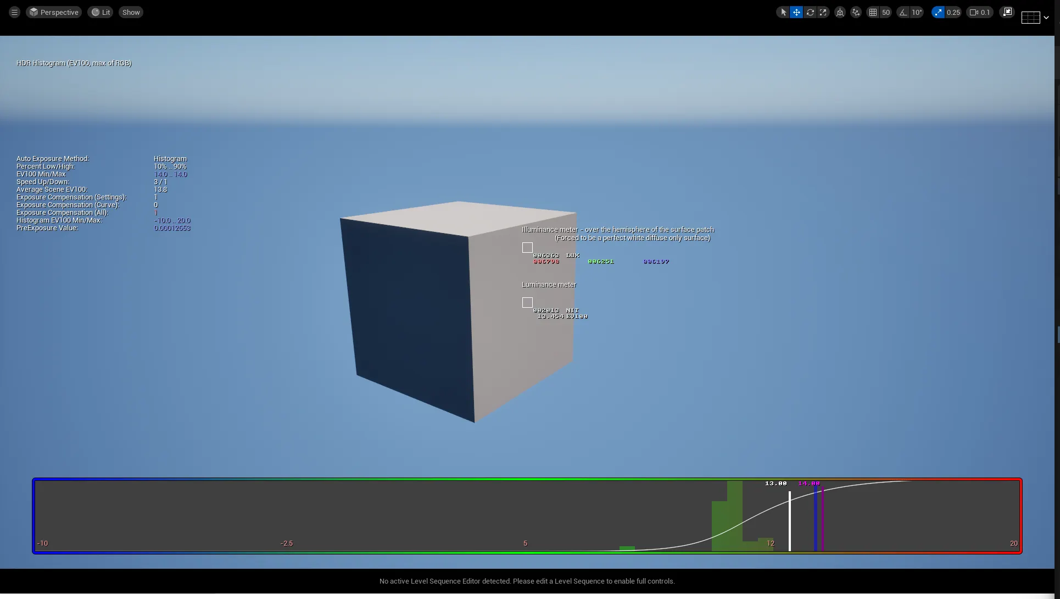This screenshot has height=599, width=1060.
Task: Click the maximize or restore viewport icon
Action: (x=1007, y=12)
